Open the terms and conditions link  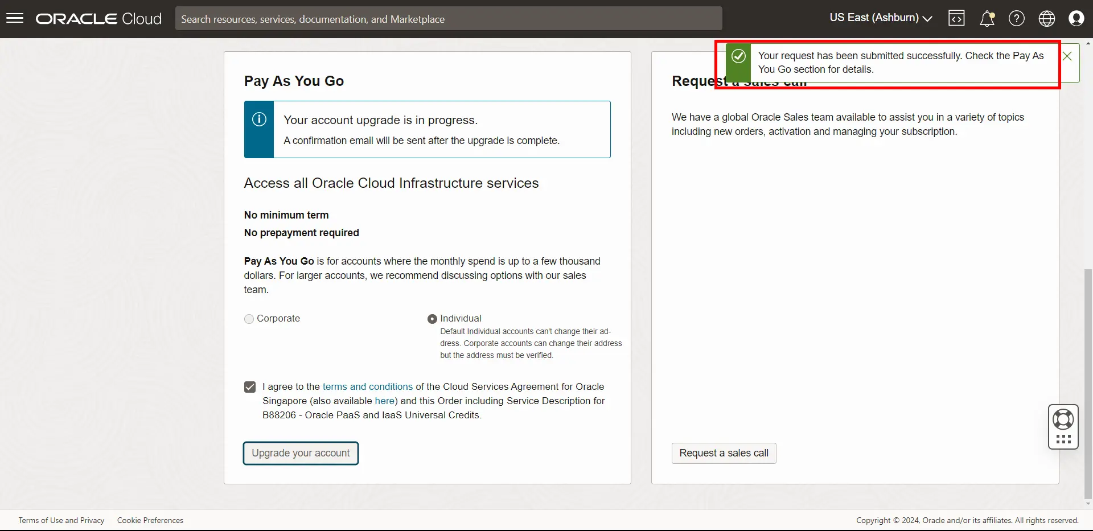tap(367, 386)
